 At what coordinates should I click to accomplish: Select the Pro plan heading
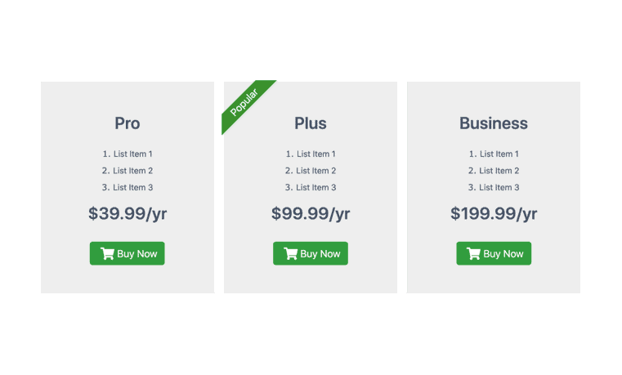[128, 123]
